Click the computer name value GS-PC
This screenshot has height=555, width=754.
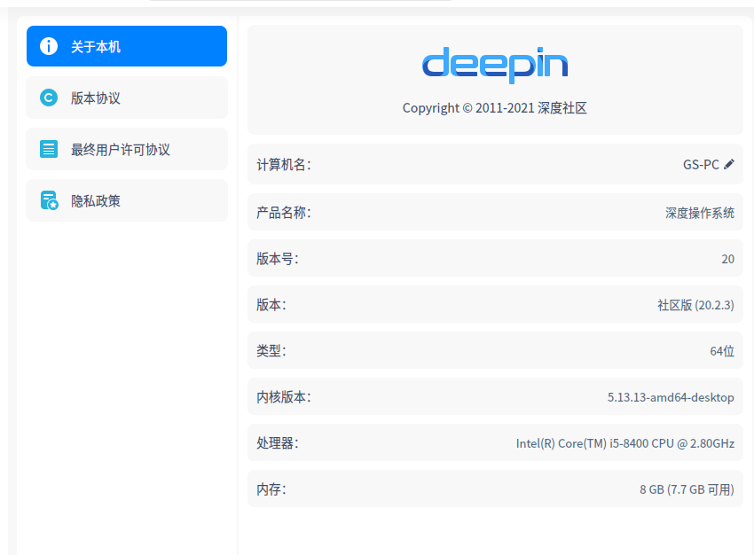point(701,165)
